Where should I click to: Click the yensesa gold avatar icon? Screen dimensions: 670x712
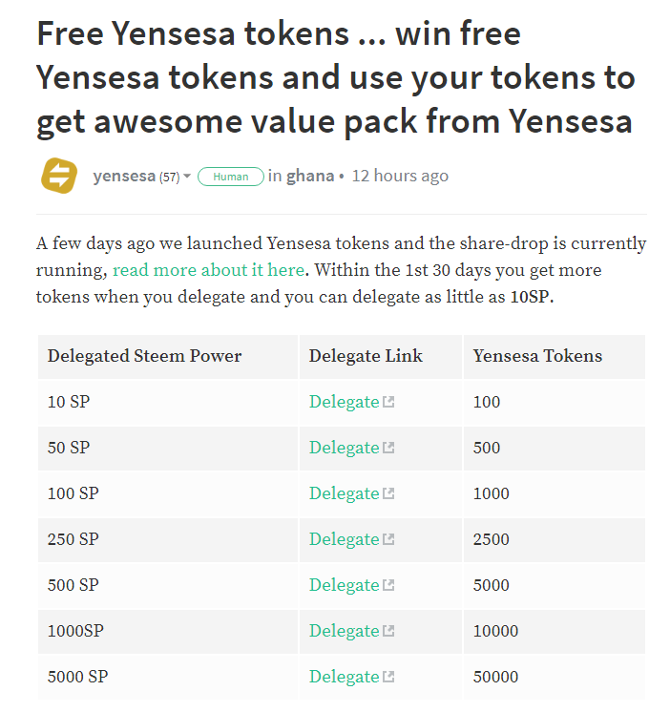click(59, 176)
